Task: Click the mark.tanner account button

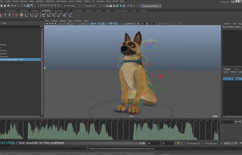Action: click(150, 6)
